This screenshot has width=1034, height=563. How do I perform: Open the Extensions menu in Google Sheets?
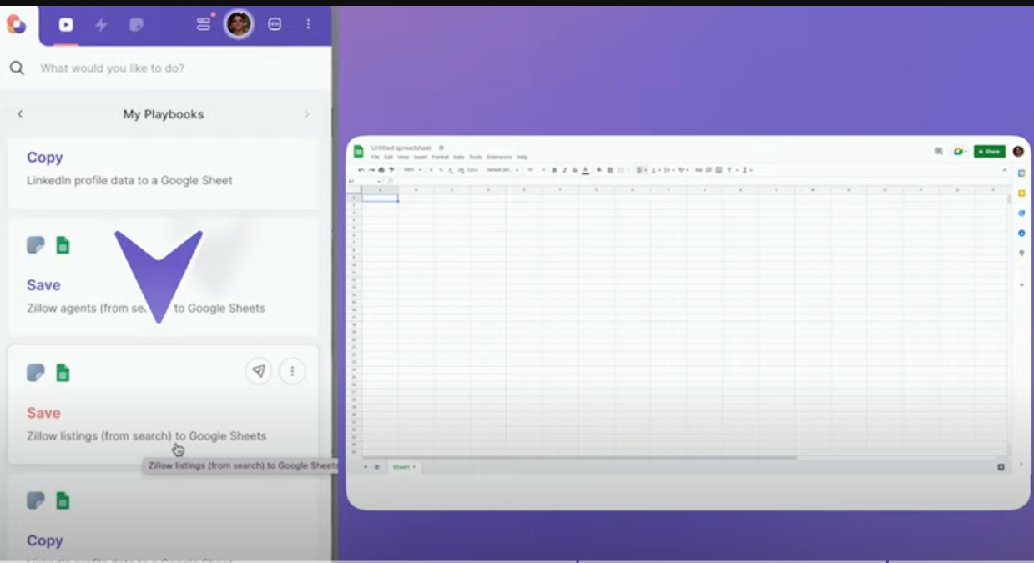499,157
